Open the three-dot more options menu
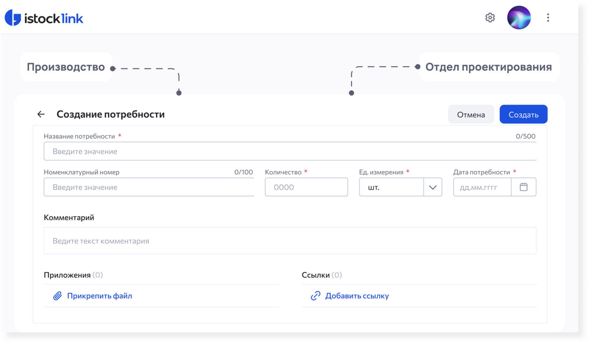This screenshot has height=343, width=589. pyautogui.click(x=548, y=17)
